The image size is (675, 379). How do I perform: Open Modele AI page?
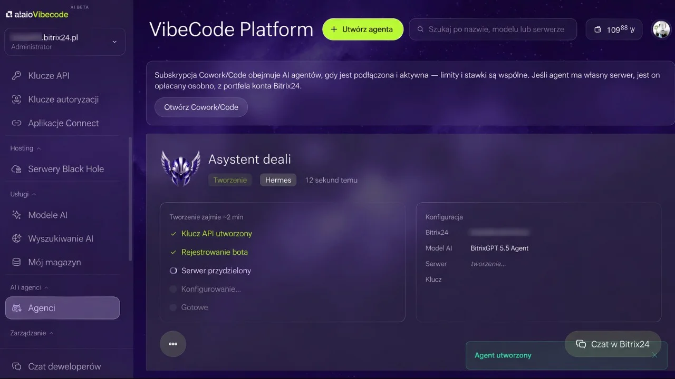pyautogui.click(x=62, y=215)
